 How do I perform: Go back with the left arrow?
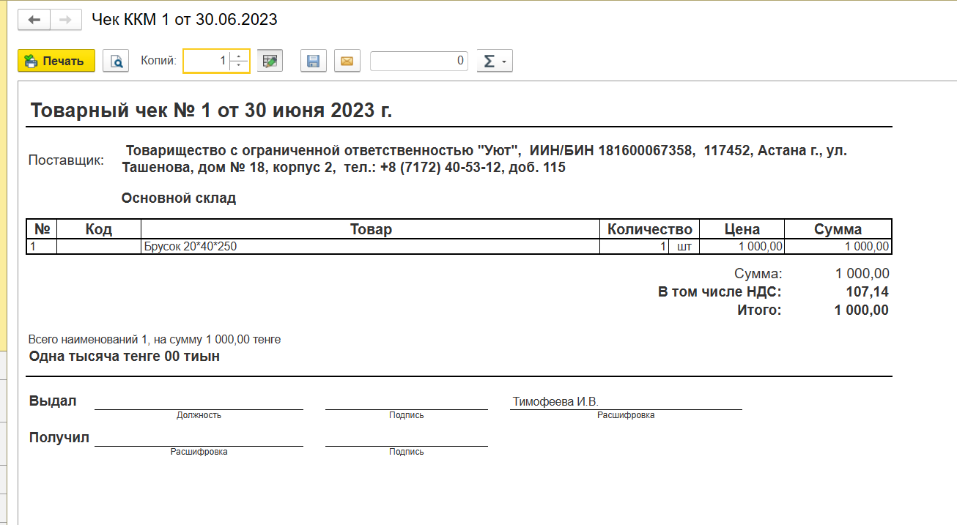click(x=34, y=20)
